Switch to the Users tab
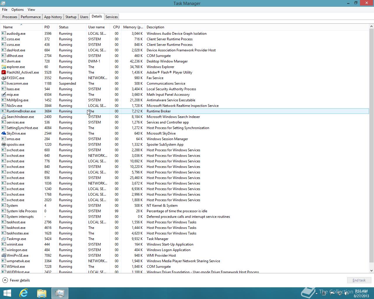The height and width of the screenshot is (299, 374). point(84,17)
